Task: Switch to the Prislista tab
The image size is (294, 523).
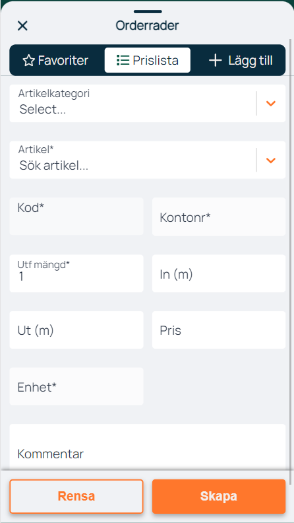Action: click(148, 60)
